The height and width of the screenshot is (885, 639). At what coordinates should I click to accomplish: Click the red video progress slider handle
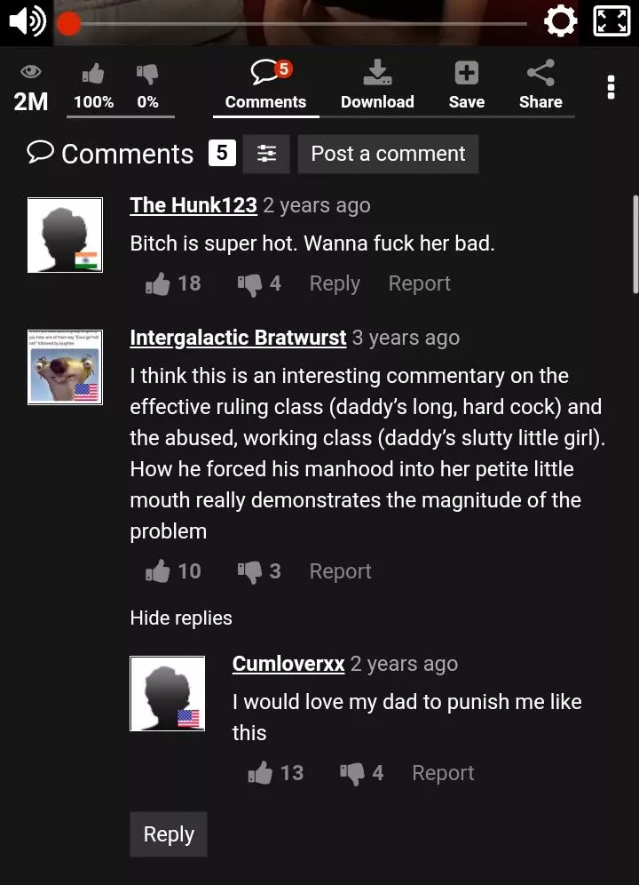click(x=68, y=24)
